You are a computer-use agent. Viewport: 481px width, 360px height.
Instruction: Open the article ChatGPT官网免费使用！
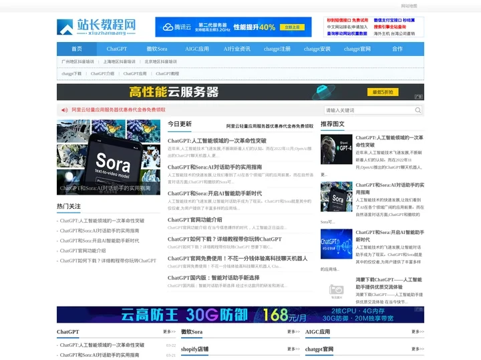tap(237, 259)
